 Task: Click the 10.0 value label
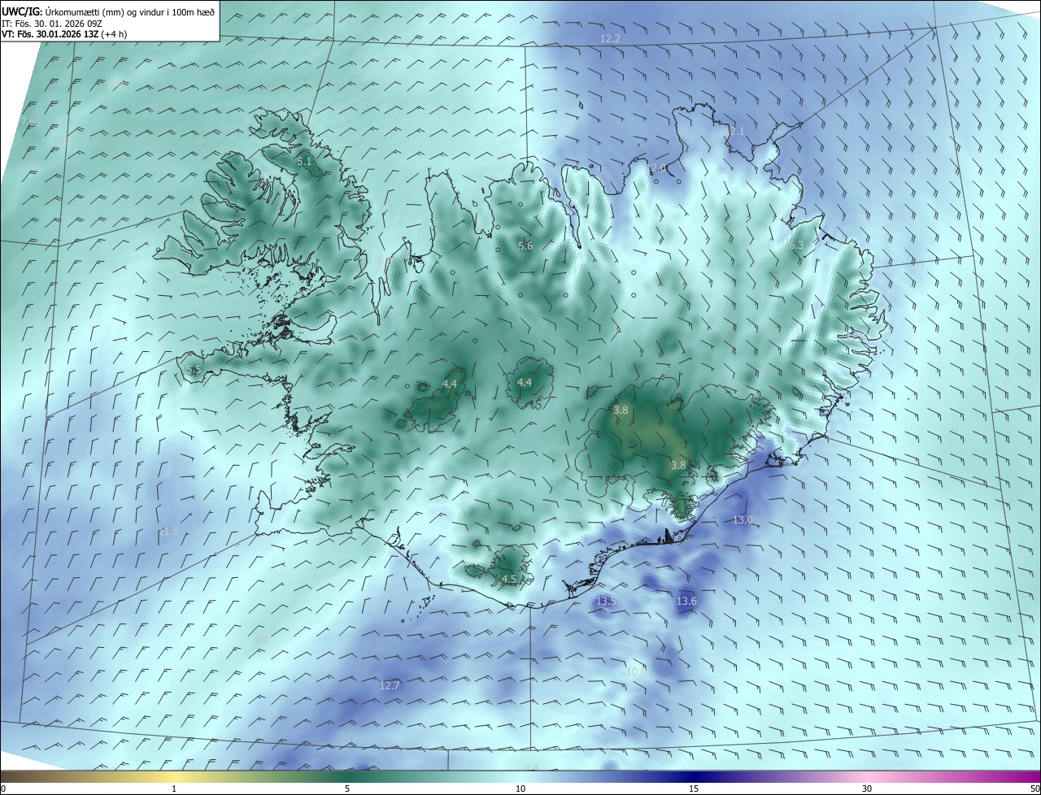[636, 671]
